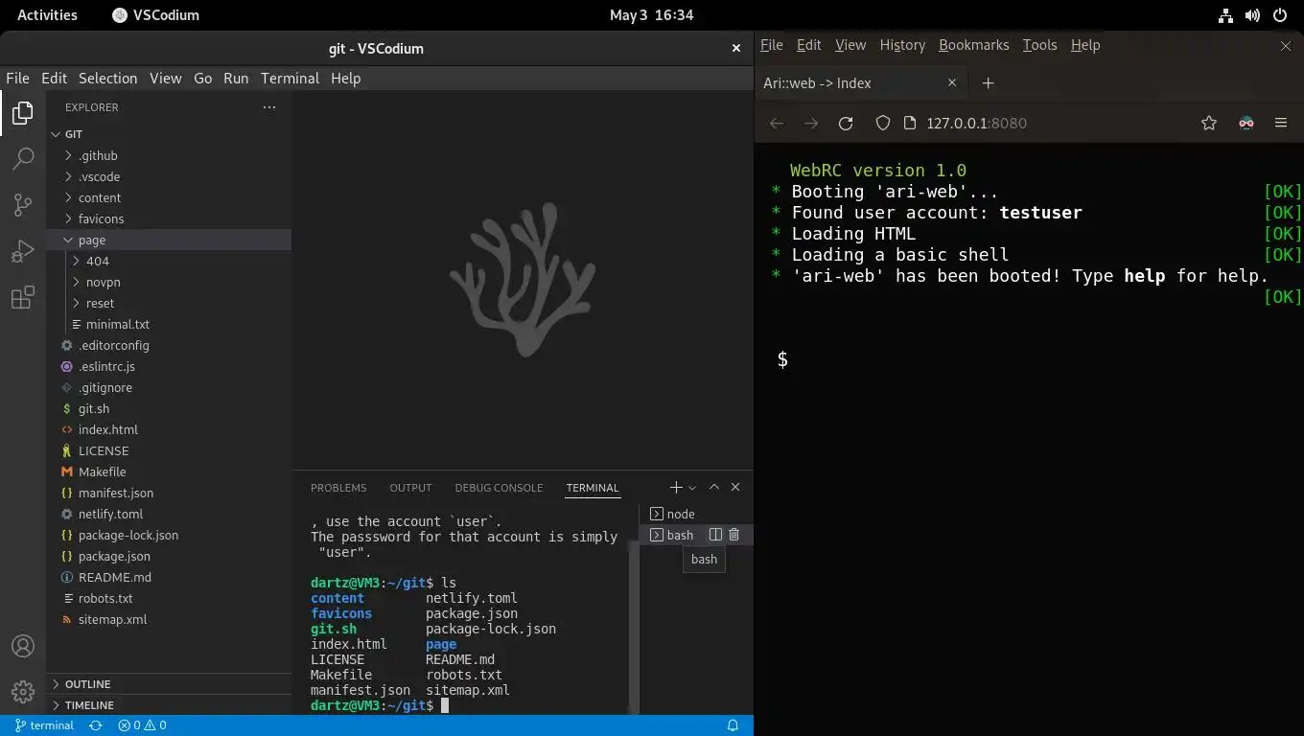Open Explorer views and more actions menu

[269, 107]
